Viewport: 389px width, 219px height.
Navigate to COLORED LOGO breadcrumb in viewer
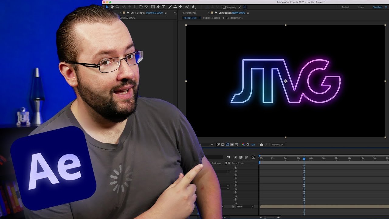[x=212, y=18]
